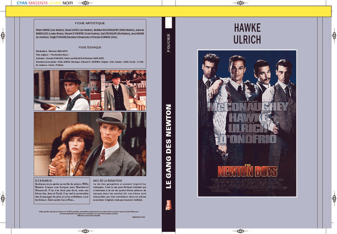
Task: Select The Newton Boys poster image
Action: 247,123
